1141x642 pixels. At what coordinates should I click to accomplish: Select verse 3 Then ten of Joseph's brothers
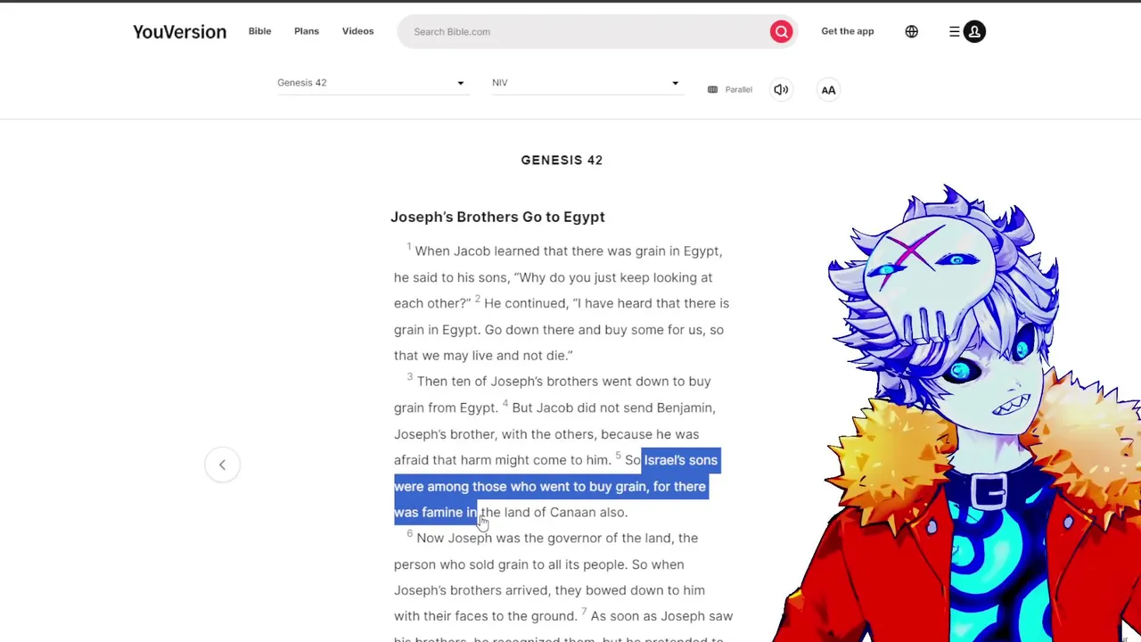click(553, 394)
